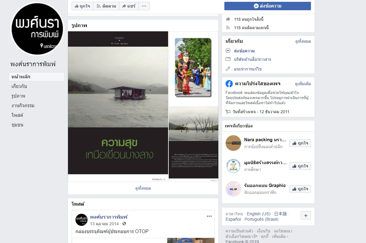Open งานกิจกรรม in left sidebar
Screen dimensions: 366x243
[x=23, y=106]
